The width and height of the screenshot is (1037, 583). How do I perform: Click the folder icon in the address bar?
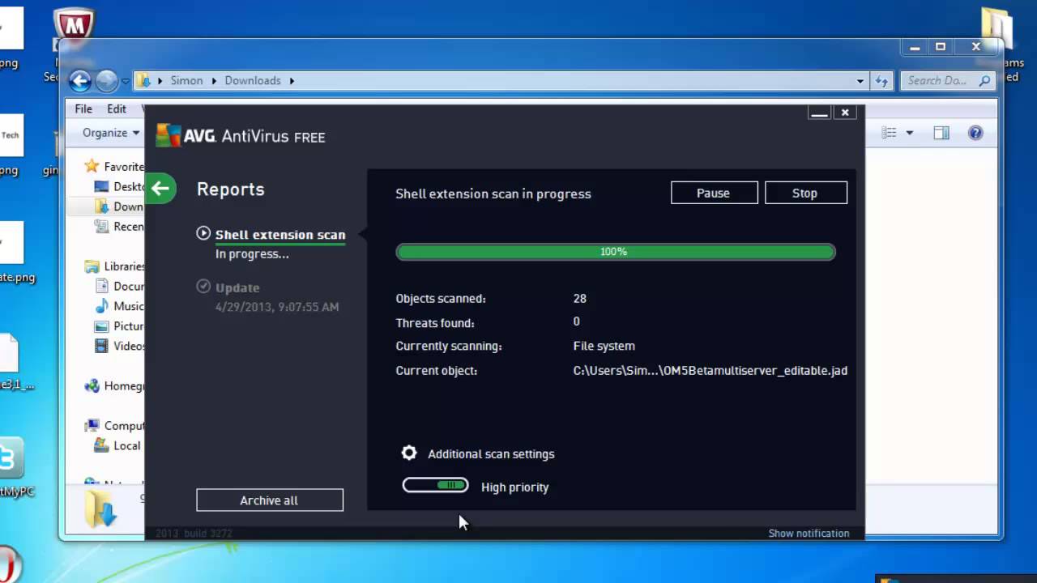[143, 80]
